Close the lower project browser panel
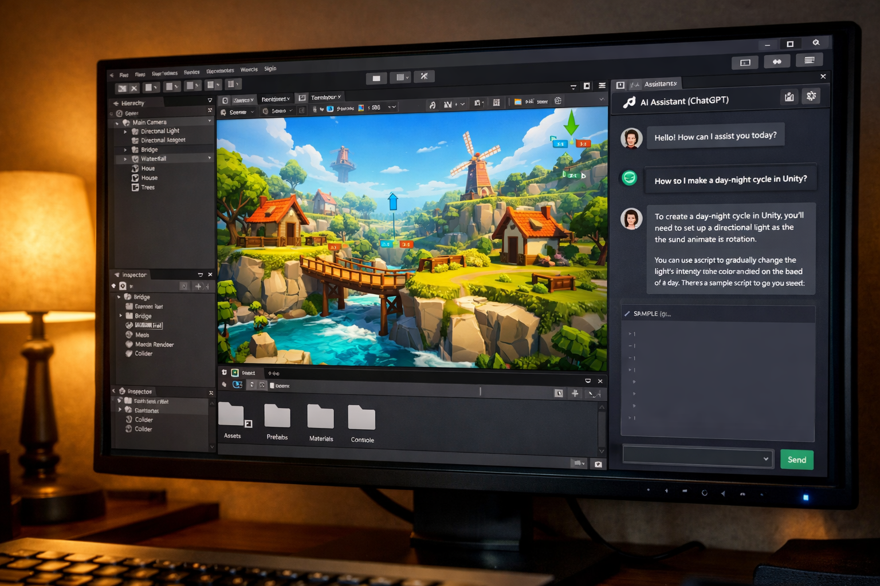 pyautogui.click(x=600, y=381)
